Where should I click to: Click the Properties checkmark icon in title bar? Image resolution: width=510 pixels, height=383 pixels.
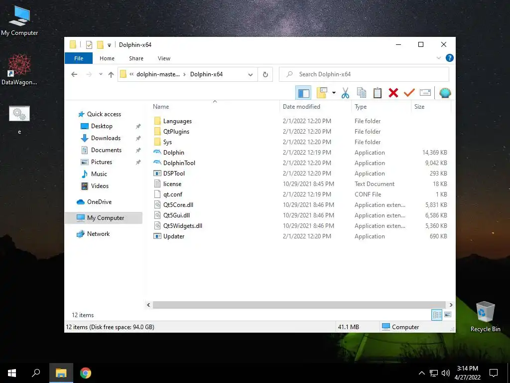[x=89, y=44]
